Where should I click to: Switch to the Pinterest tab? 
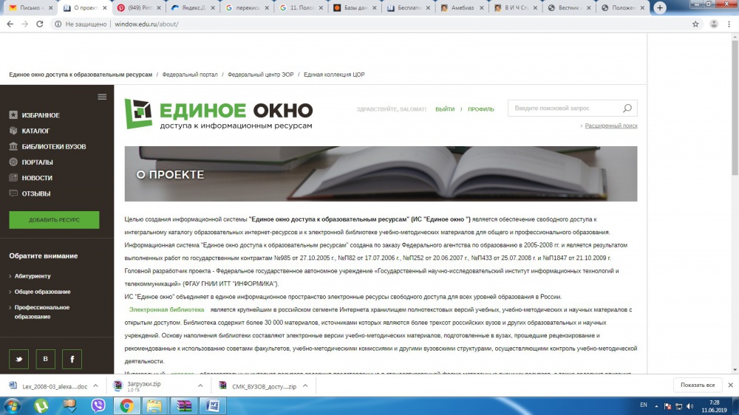coord(139,7)
